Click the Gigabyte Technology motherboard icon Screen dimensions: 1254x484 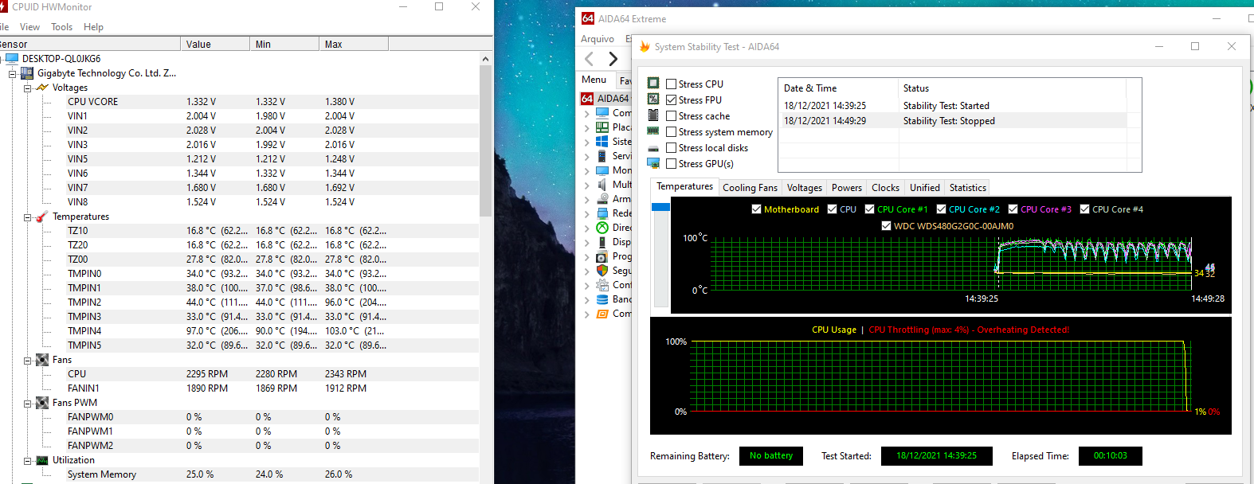coord(27,73)
